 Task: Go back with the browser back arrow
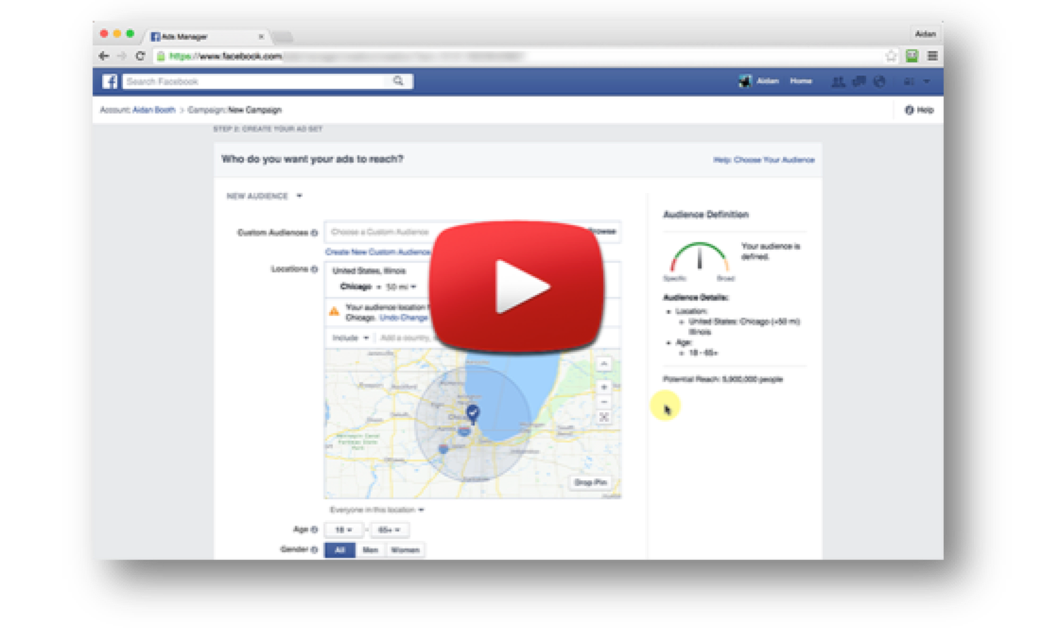click(104, 56)
